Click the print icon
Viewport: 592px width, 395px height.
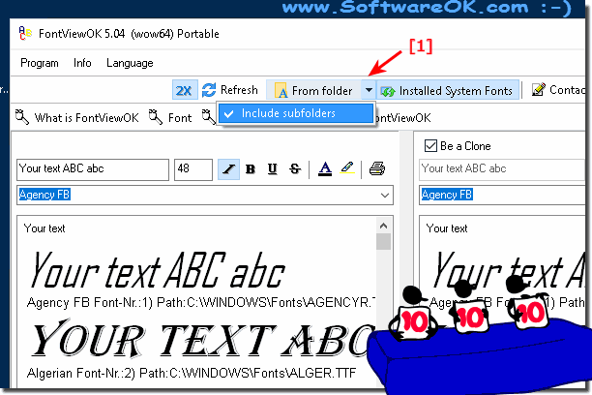[377, 168]
